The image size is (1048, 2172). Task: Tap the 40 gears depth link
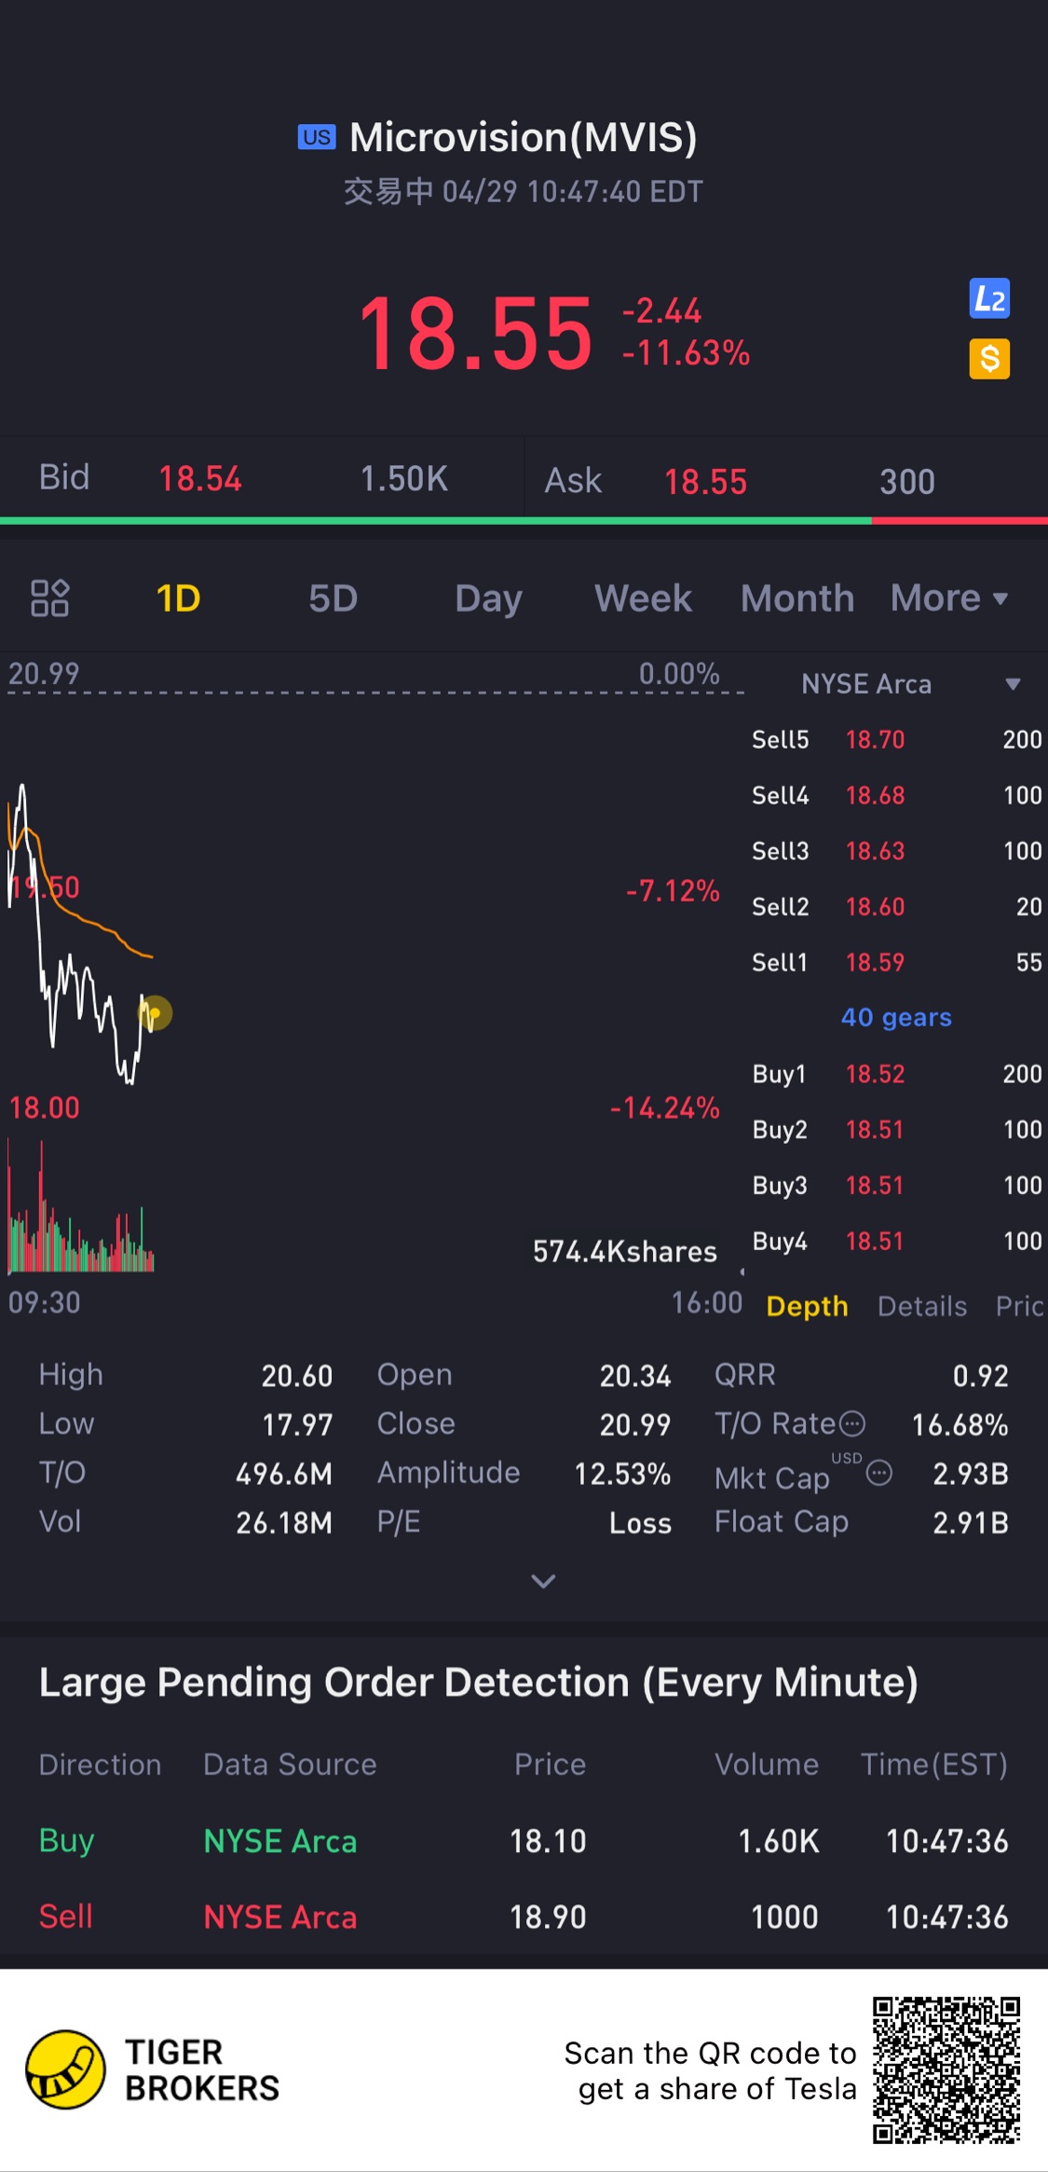click(896, 1017)
